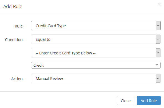Dismiss the Add Rule dialog with the X icon
This screenshot has width=164, height=108.
tap(159, 4)
